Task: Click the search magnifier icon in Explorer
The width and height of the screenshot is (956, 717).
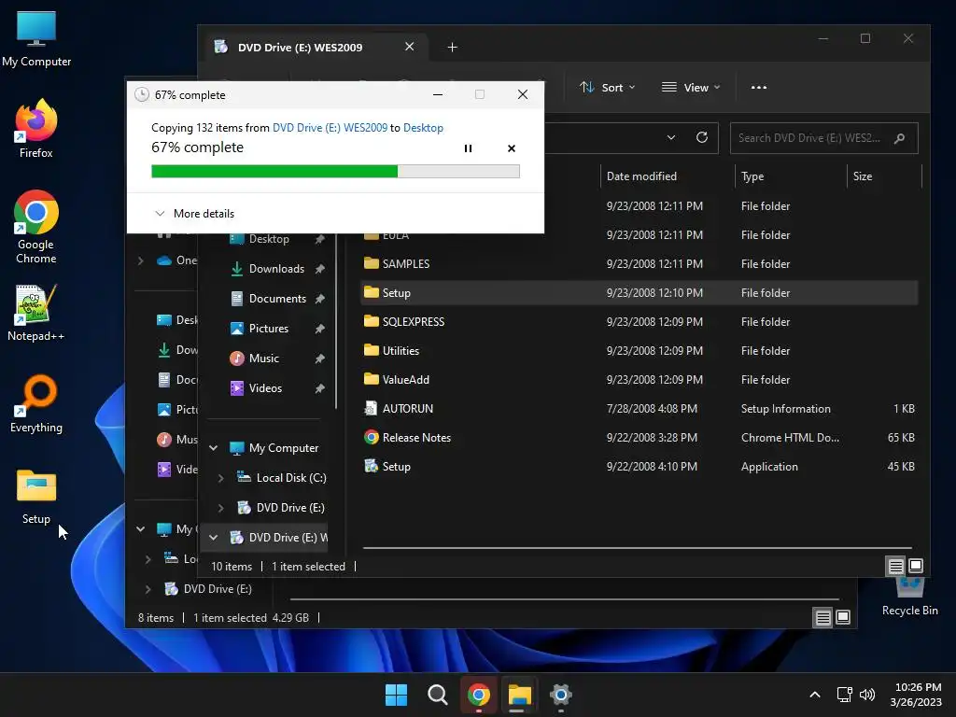Action: pos(899,138)
